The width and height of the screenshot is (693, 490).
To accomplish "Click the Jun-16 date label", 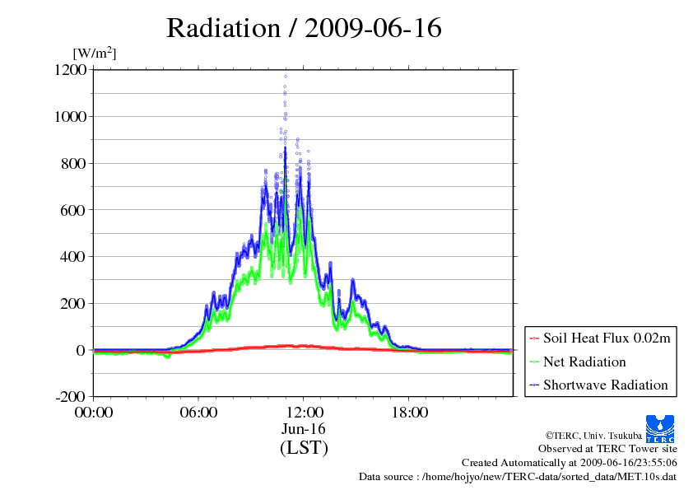I will tap(304, 429).
